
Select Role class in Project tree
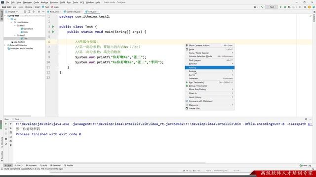pos(24,32)
